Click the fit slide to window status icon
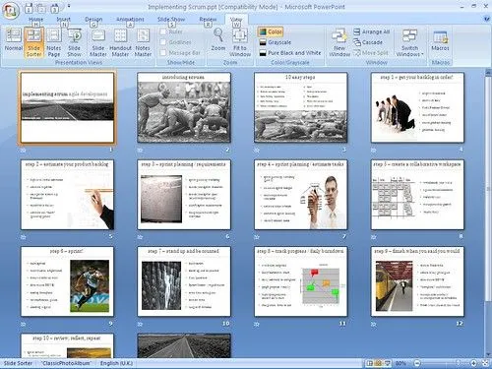 coord(485,363)
